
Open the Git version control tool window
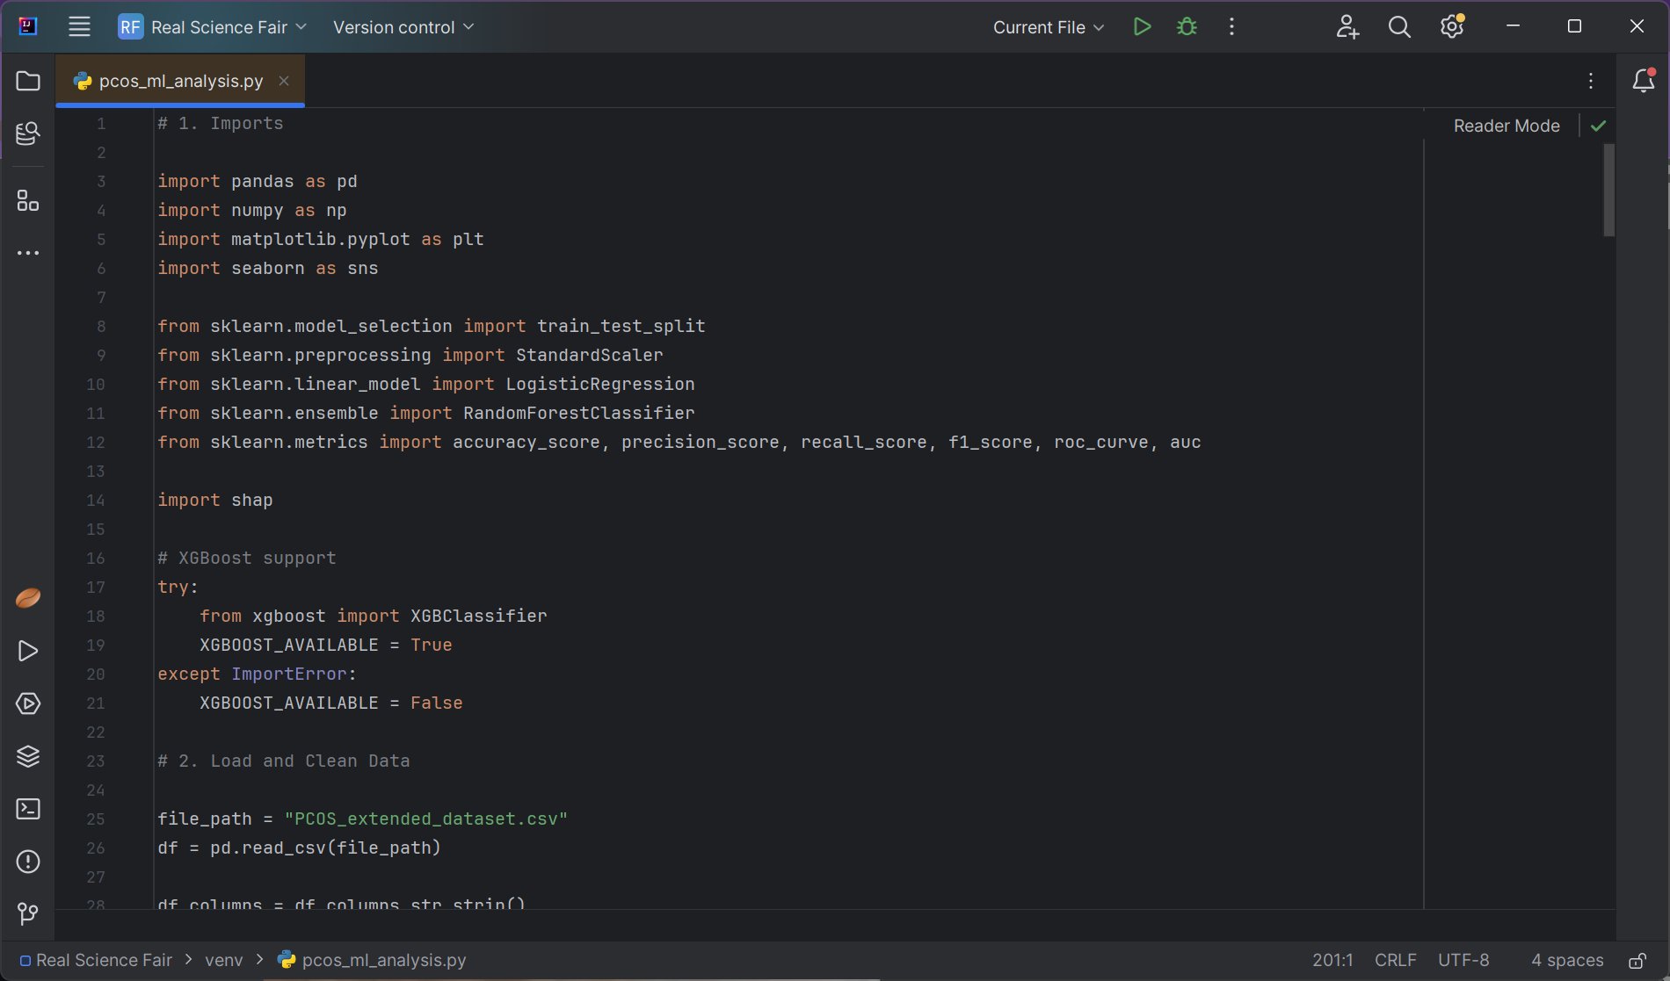pos(28,914)
